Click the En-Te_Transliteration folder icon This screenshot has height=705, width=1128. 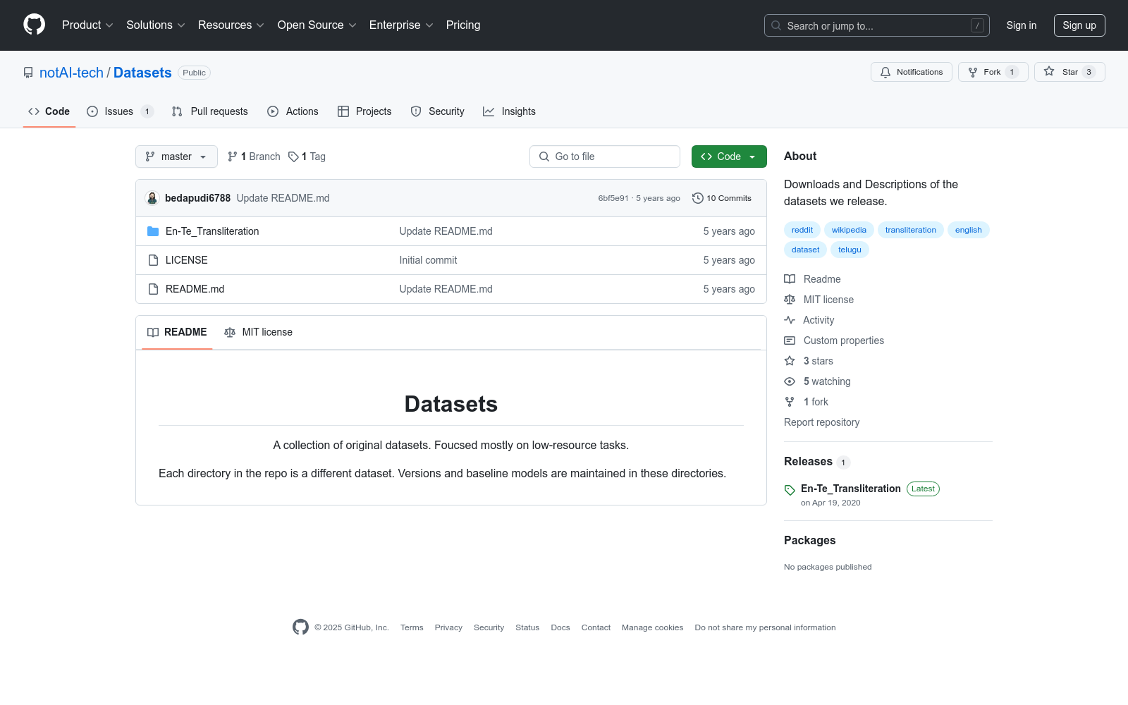[153, 231]
